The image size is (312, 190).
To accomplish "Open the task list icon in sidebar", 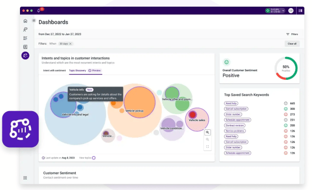I will click(25, 38).
